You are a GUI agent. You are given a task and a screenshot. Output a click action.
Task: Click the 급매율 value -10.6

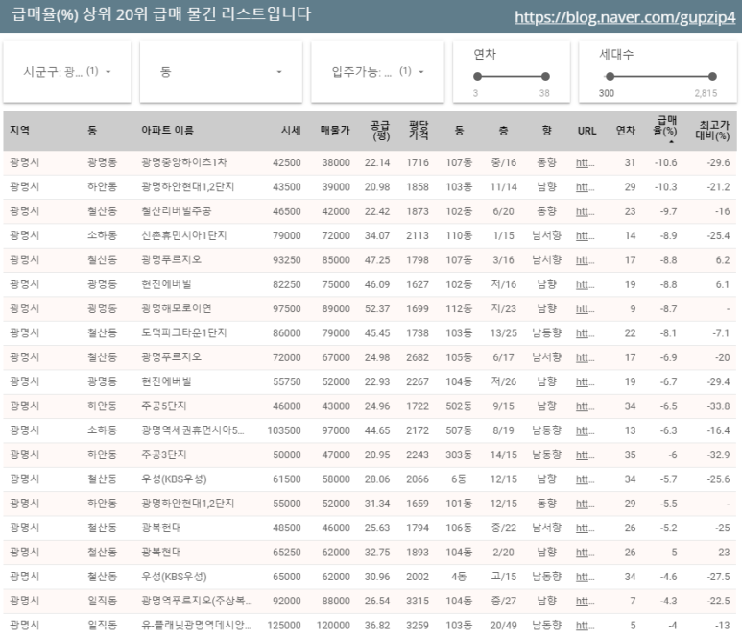coord(666,163)
